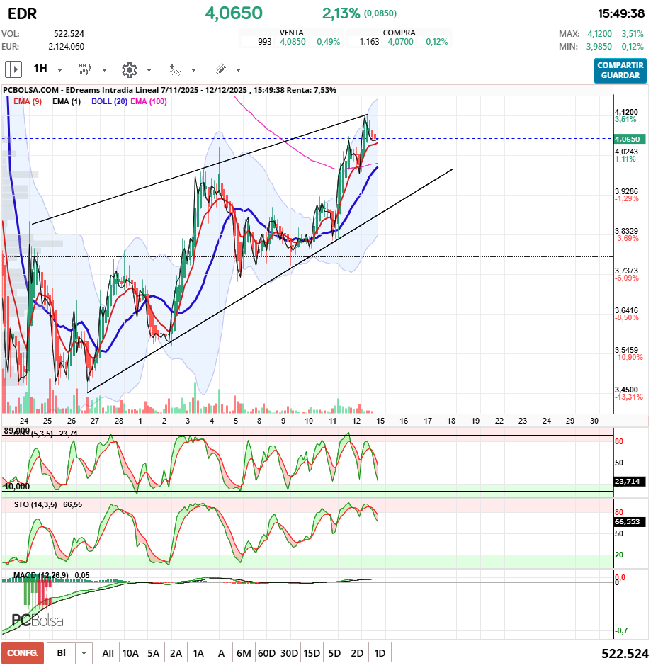The height and width of the screenshot is (668, 658).
Task: Toggle the BOLL (20) indicator label
Action: [x=109, y=101]
